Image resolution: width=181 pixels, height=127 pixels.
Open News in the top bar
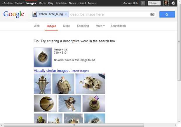coord(72,3)
